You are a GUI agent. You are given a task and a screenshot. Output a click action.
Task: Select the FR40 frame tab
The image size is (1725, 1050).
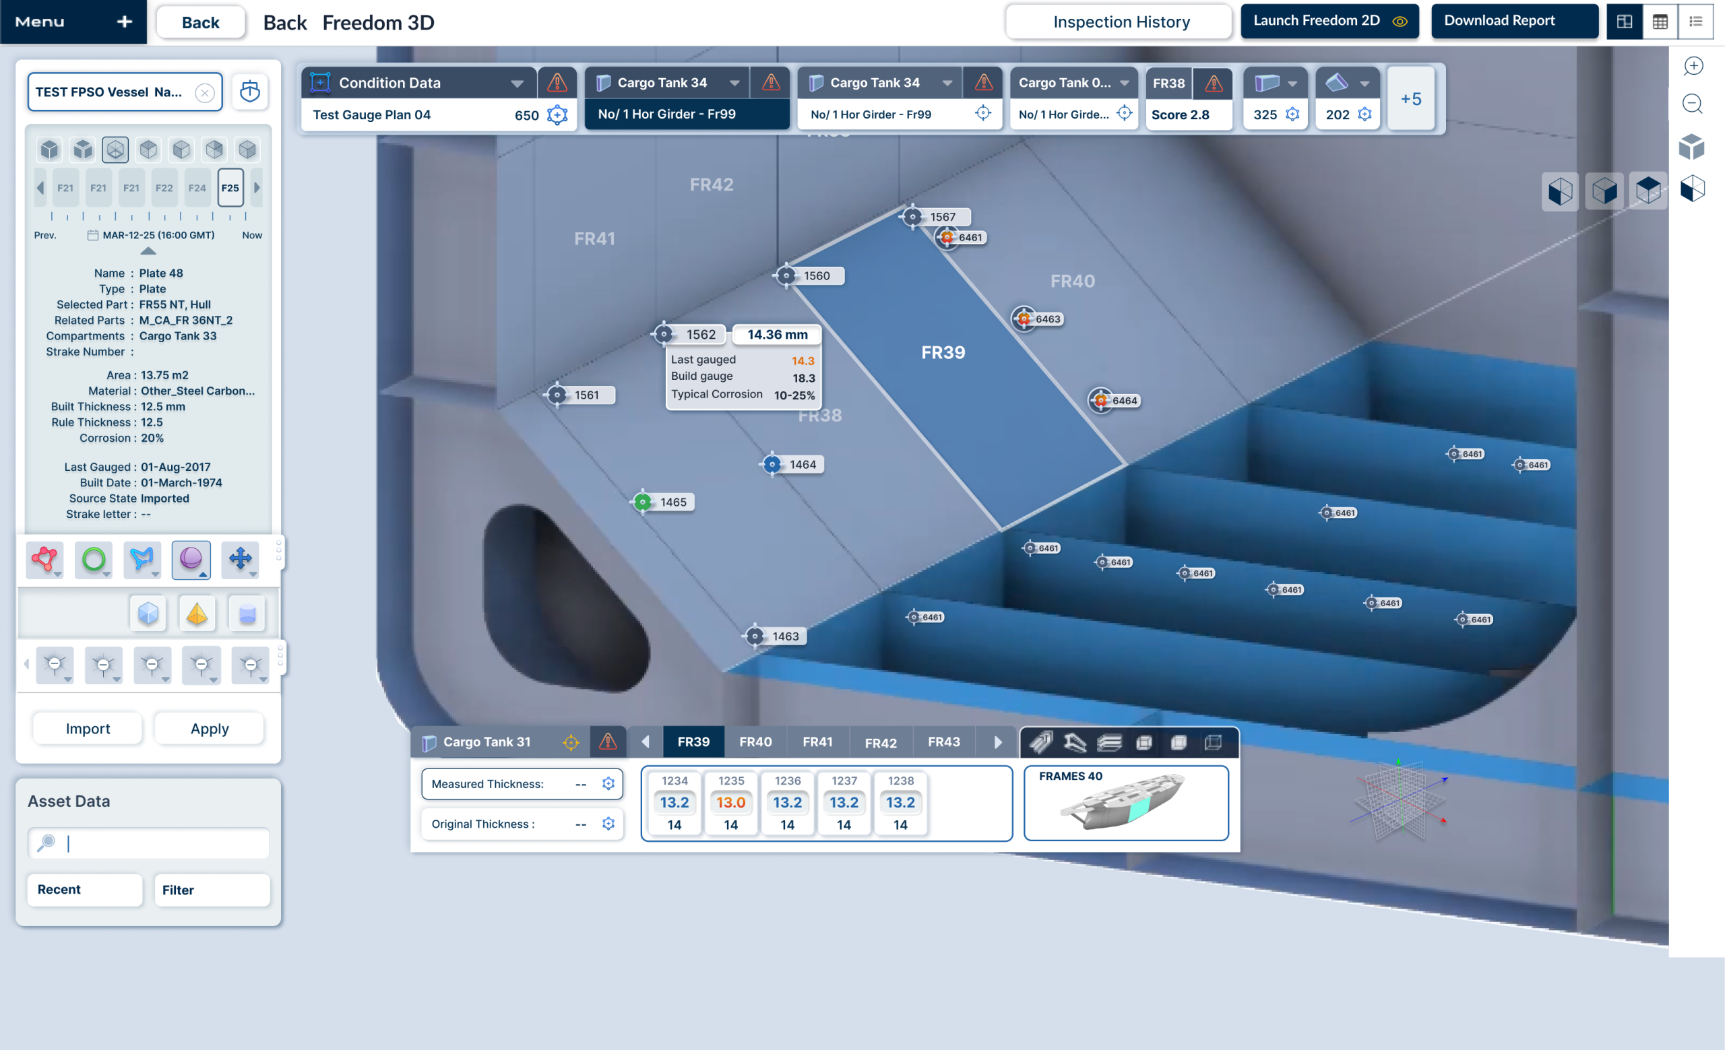coord(755,742)
